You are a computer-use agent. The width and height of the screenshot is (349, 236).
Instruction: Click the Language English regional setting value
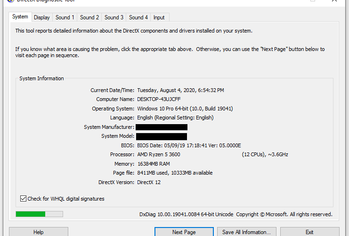point(175,118)
